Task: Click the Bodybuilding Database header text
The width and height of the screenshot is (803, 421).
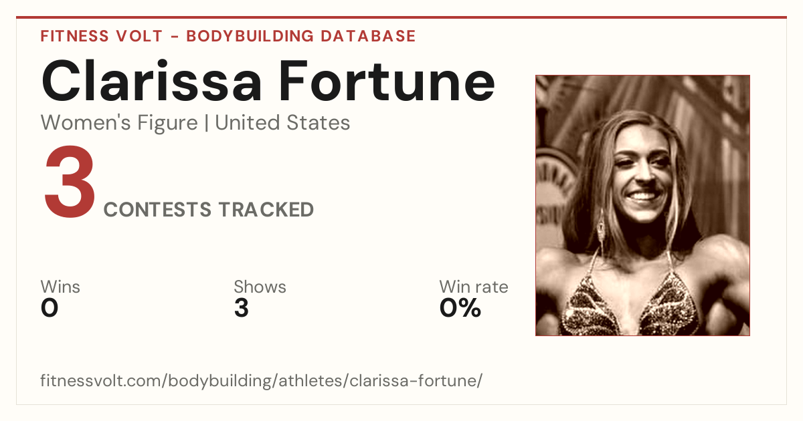Action: [x=301, y=36]
